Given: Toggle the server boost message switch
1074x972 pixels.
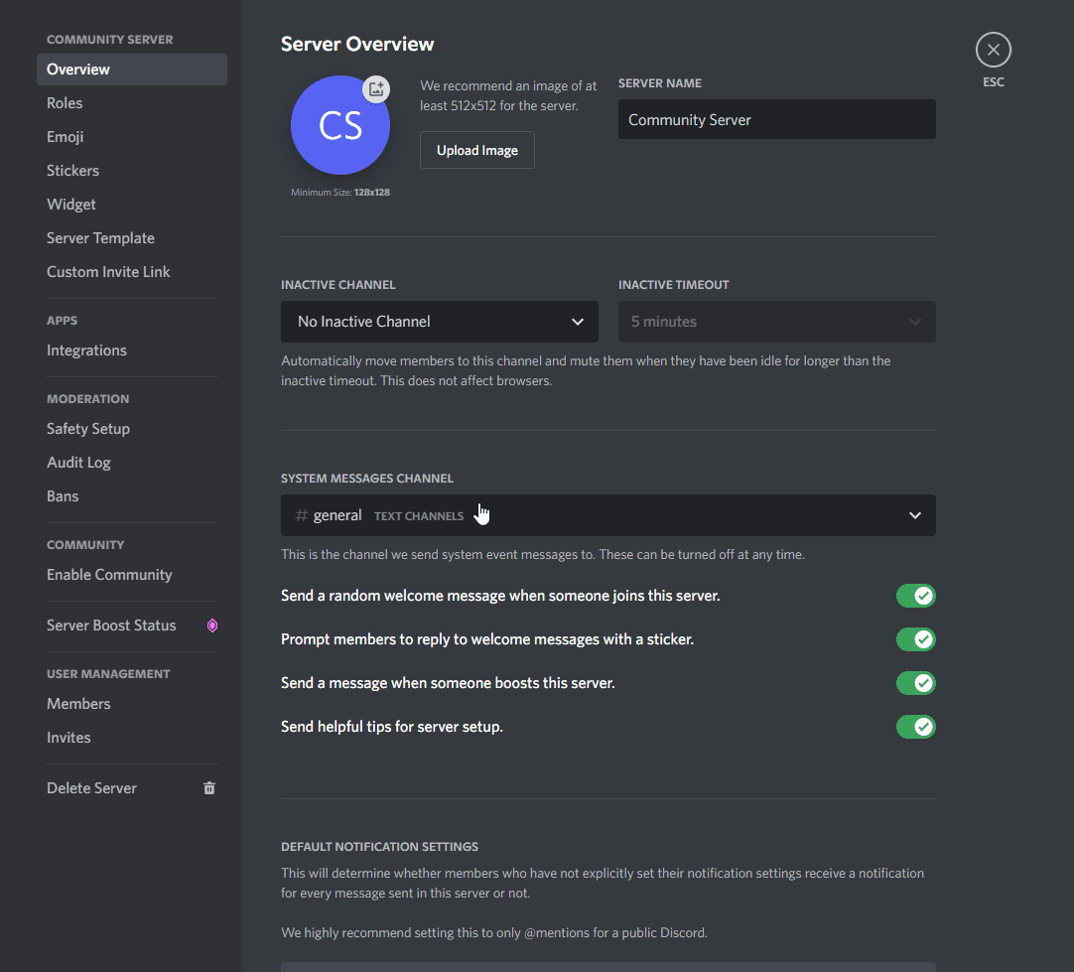Looking at the screenshot, I should click(x=916, y=683).
